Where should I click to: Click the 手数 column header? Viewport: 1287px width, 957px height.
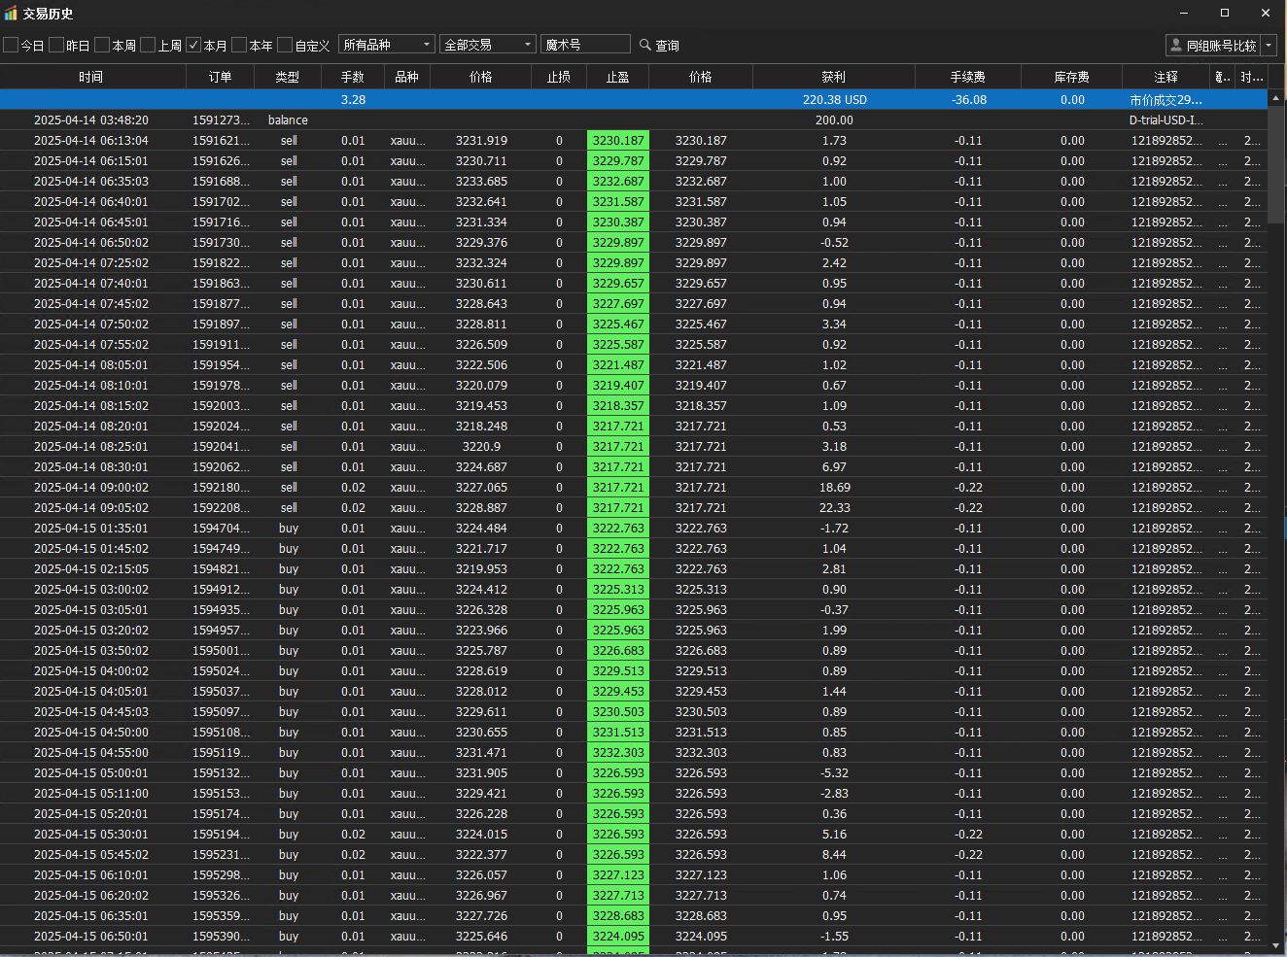353,77
